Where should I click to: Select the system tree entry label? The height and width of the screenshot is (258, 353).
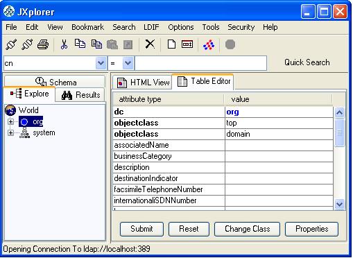point(44,132)
